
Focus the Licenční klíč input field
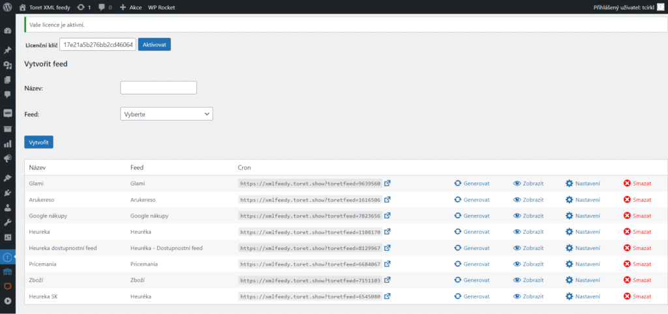tap(98, 44)
